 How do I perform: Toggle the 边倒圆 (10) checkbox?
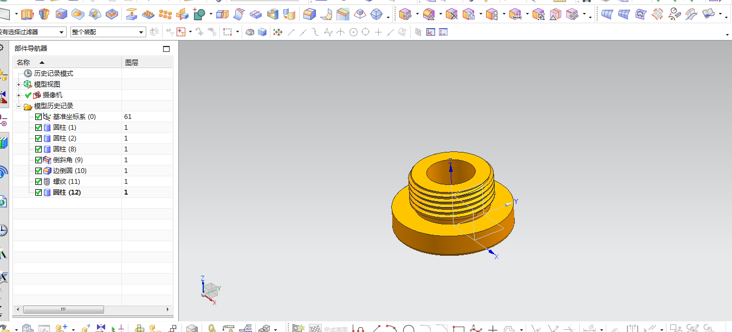click(38, 171)
